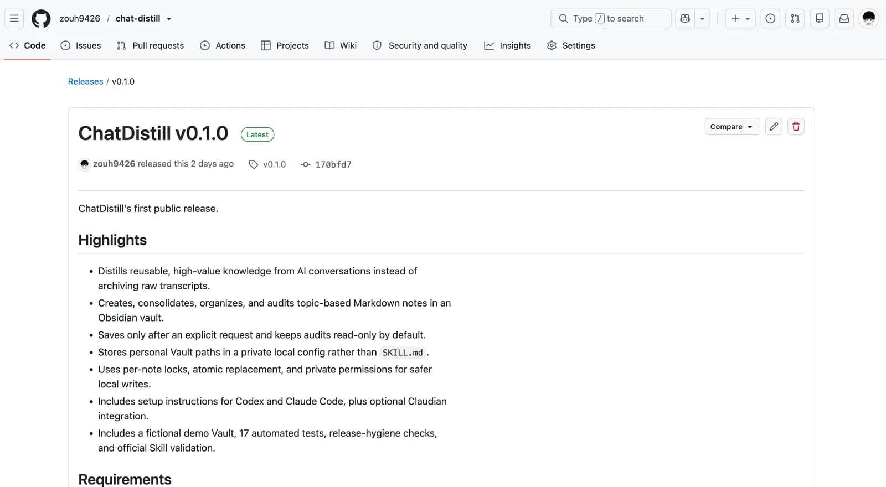886x487 pixels.
Task: Switch to Security and quality tab
Action: [x=420, y=45]
